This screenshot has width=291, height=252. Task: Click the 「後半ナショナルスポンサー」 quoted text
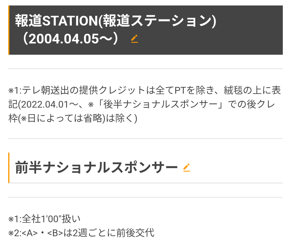point(161,104)
